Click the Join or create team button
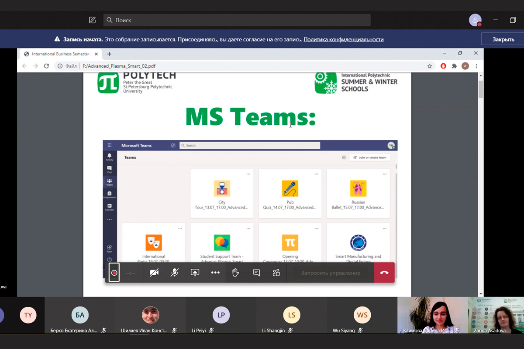 [370, 157]
